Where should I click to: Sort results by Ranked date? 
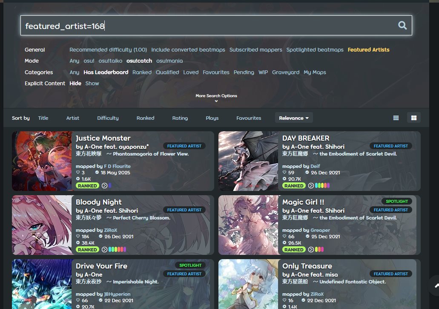coord(145,118)
